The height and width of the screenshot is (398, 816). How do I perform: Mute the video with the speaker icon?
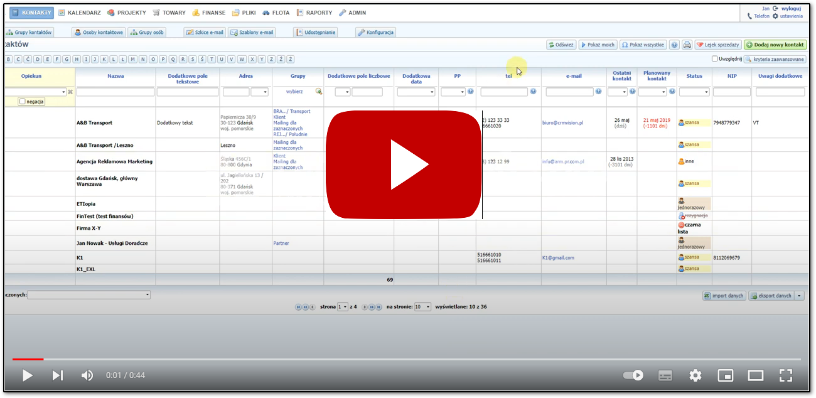click(87, 375)
